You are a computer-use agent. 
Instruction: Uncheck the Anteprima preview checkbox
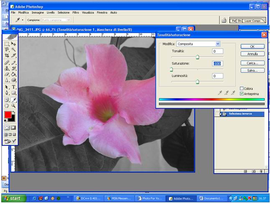[x=242, y=94]
